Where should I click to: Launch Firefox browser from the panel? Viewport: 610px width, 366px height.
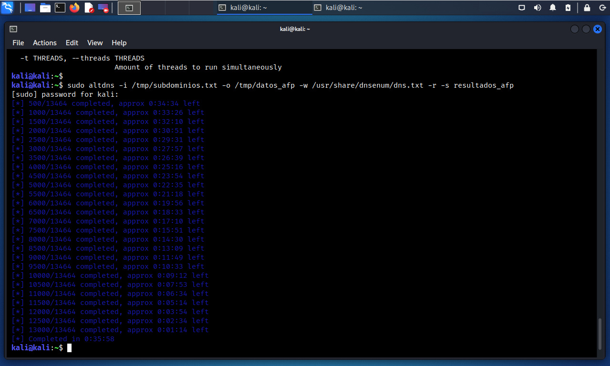click(x=74, y=8)
